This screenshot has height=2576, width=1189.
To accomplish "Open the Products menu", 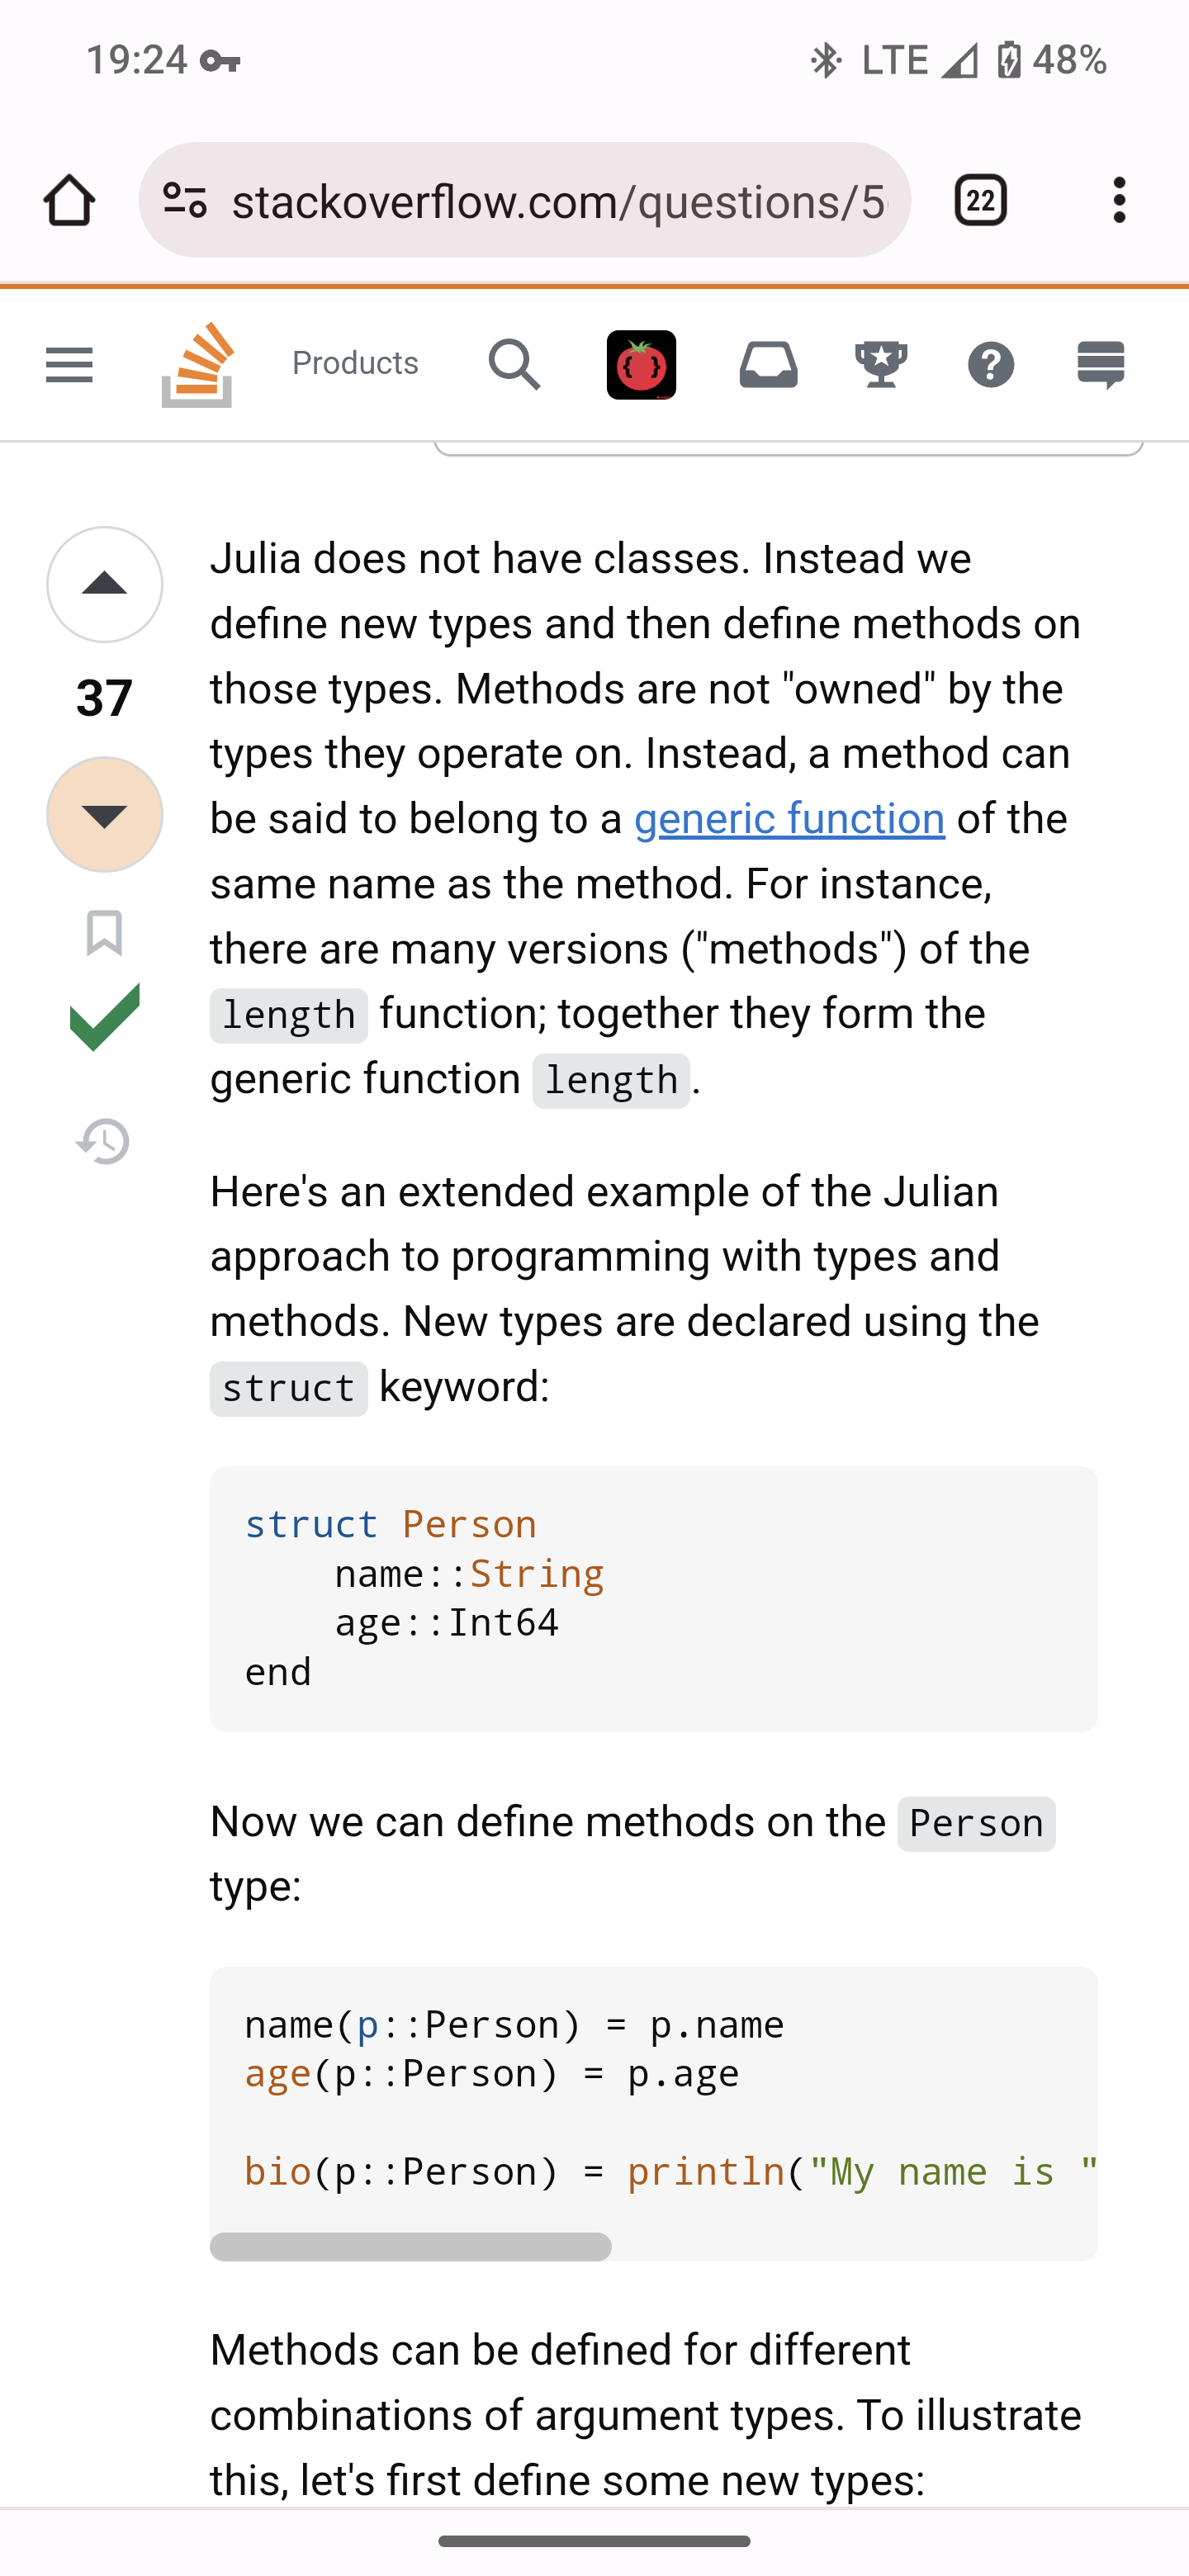I will click(x=355, y=363).
